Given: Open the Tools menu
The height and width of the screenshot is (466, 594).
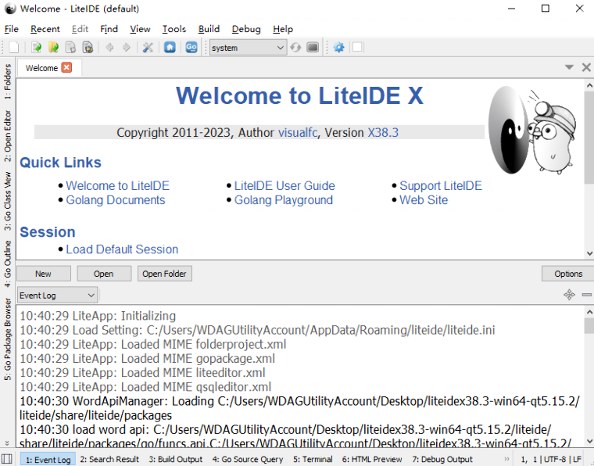Looking at the screenshot, I should pyautogui.click(x=174, y=29).
